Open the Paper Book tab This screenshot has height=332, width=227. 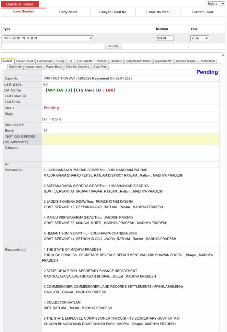coord(54,67)
